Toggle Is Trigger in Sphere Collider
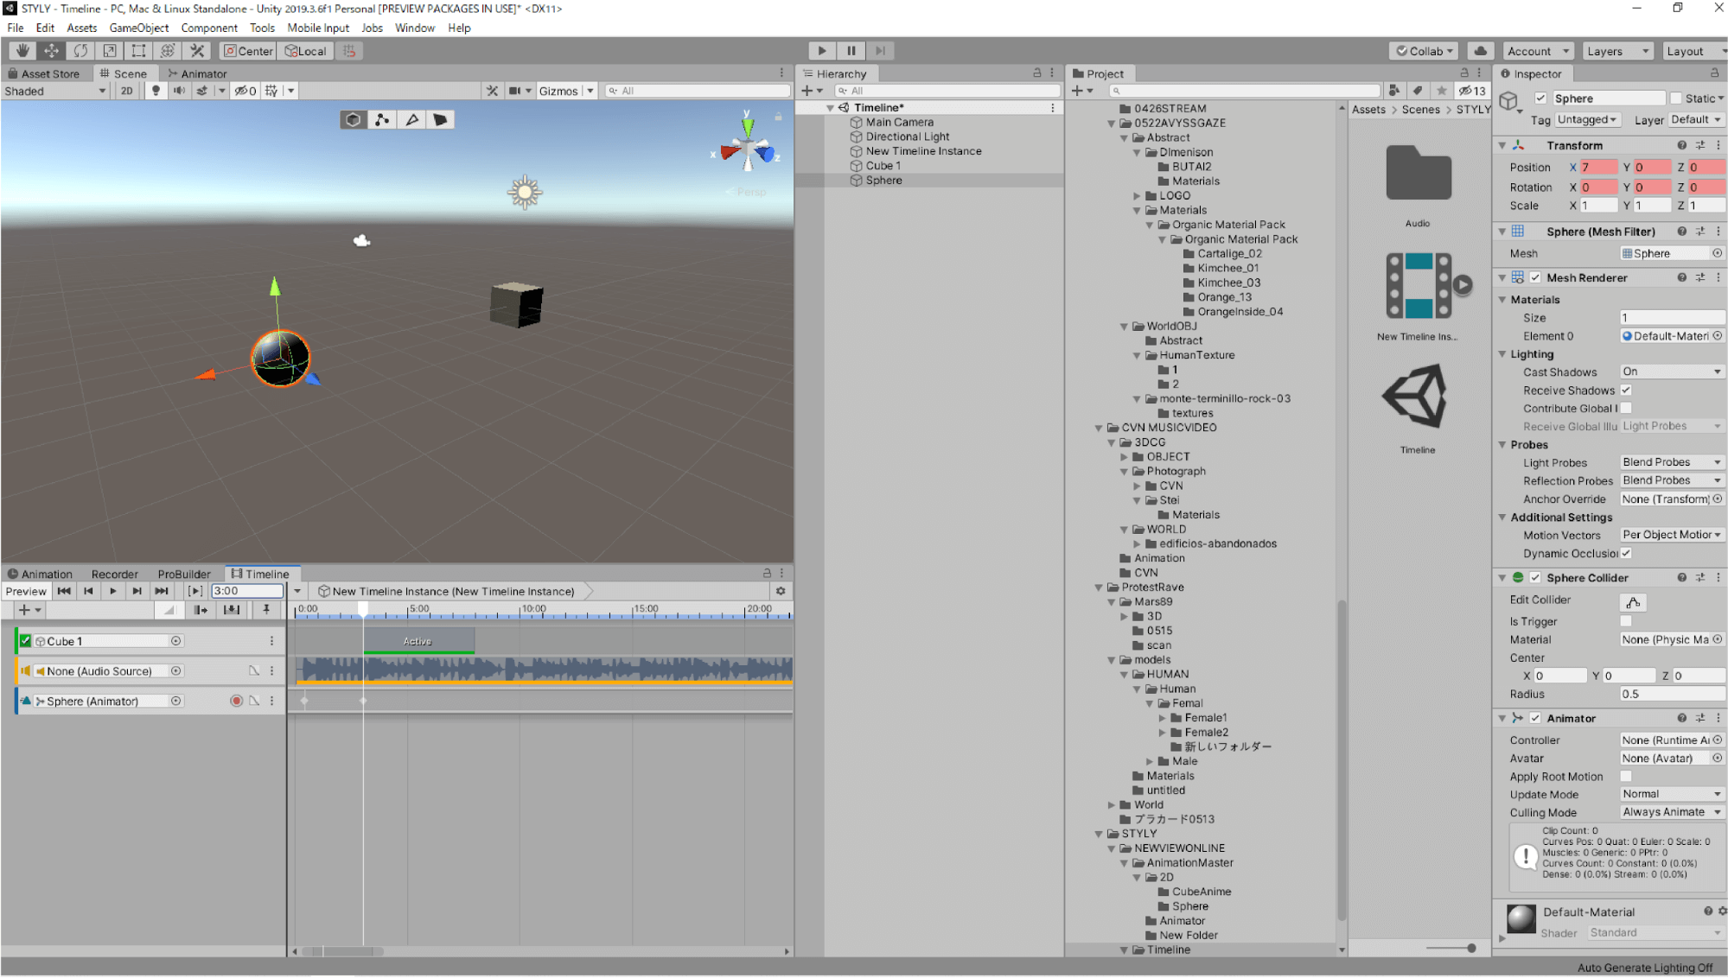1728x978 pixels. coord(1626,620)
